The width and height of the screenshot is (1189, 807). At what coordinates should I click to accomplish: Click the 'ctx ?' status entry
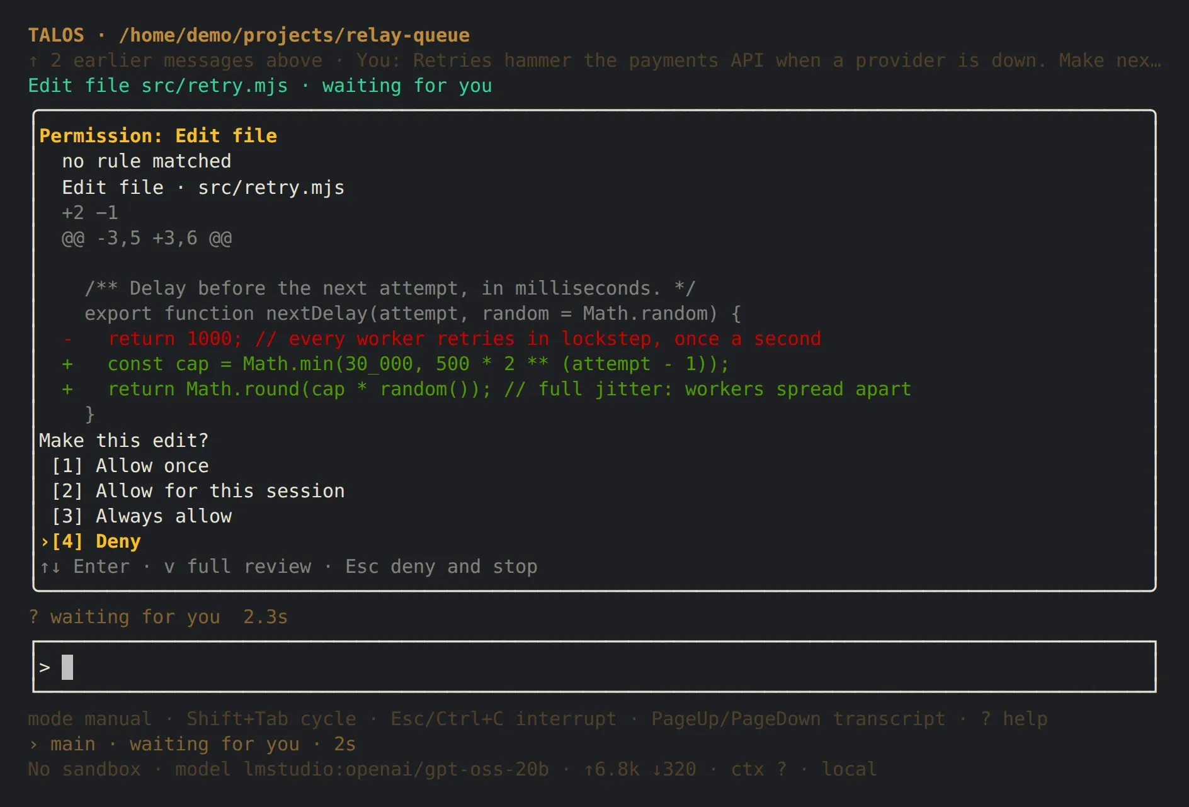759,769
